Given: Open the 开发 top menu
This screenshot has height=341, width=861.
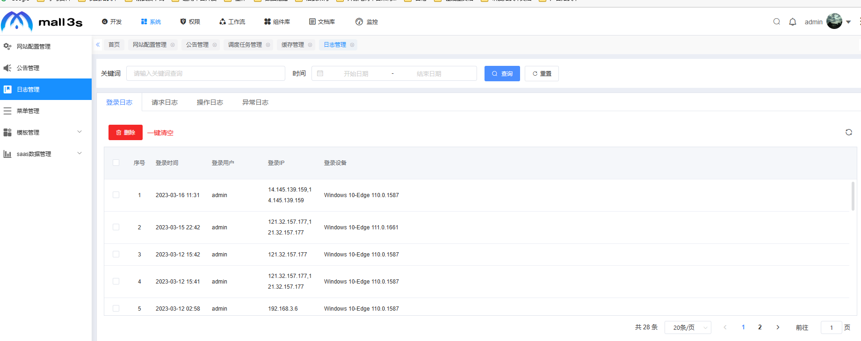Looking at the screenshot, I should tap(112, 22).
